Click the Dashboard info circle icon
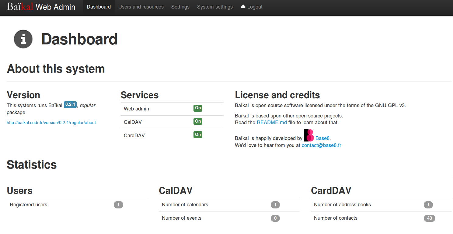 [23, 39]
